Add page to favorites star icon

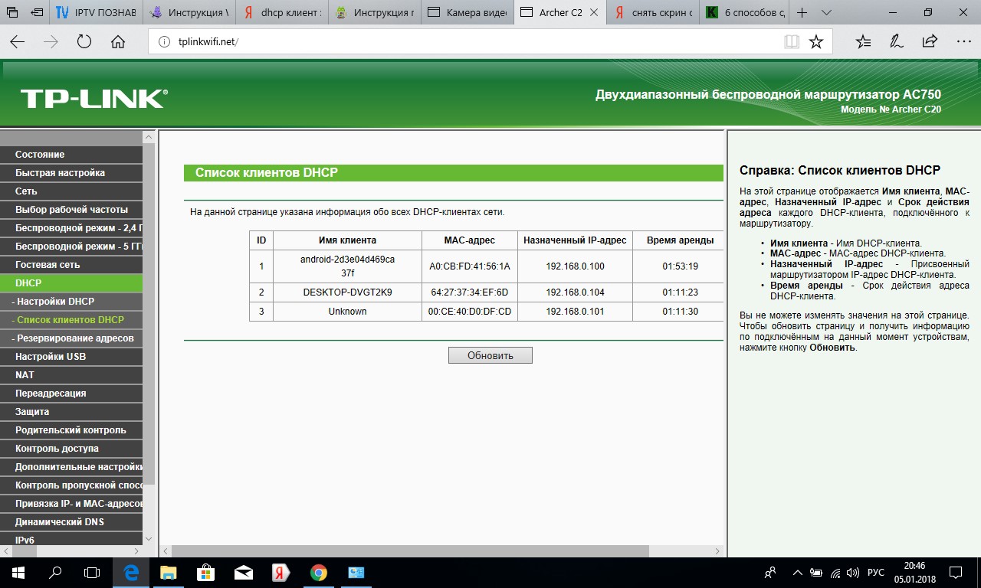coord(816,42)
